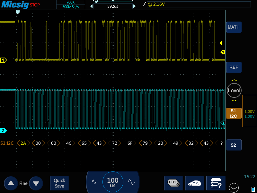Select the 72 decoded byte
Viewport: 257px width, 193px height.
click(x=115, y=143)
